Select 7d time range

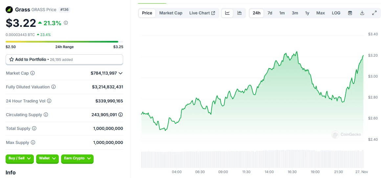270,13
